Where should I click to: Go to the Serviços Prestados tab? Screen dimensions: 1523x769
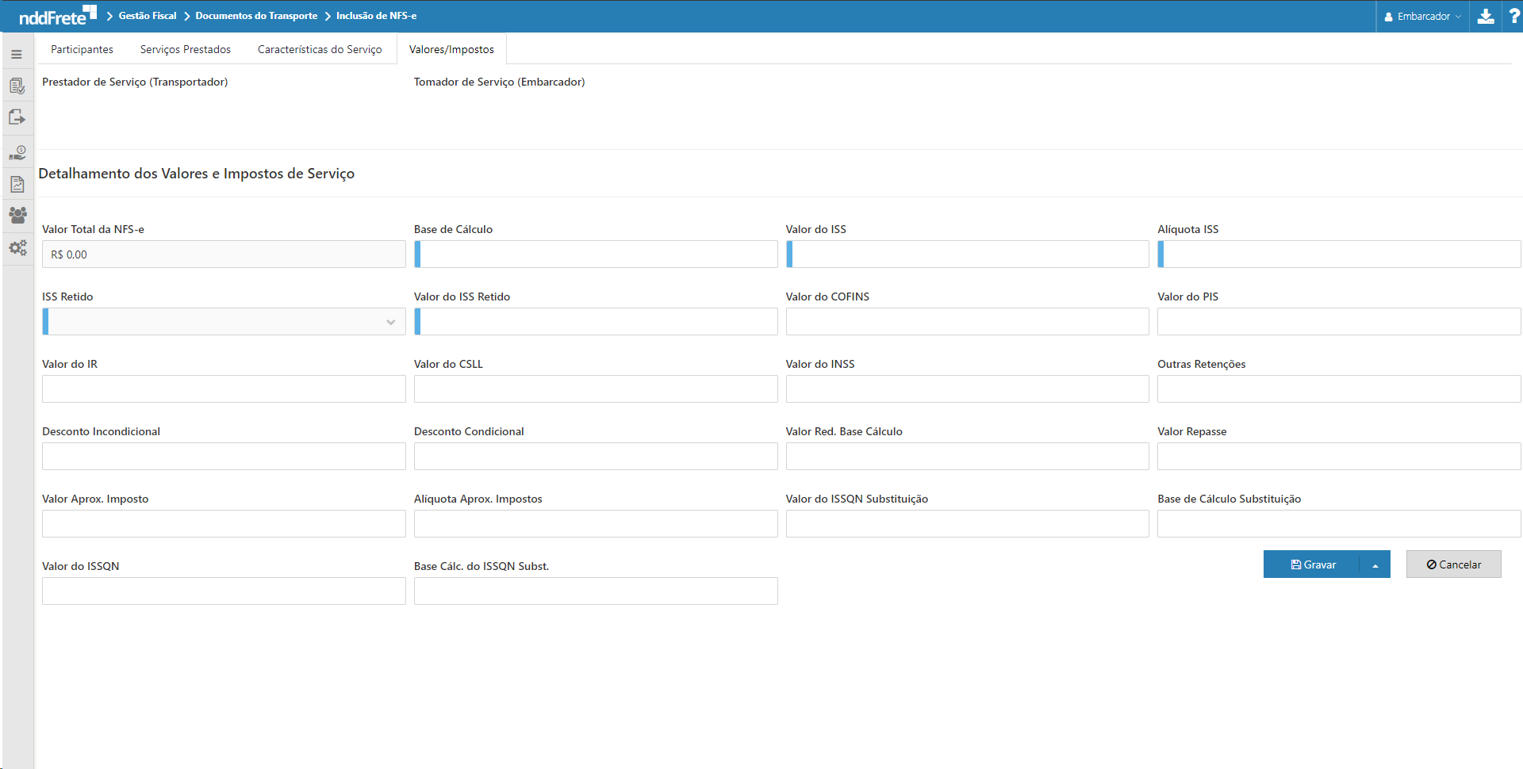point(186,49)
